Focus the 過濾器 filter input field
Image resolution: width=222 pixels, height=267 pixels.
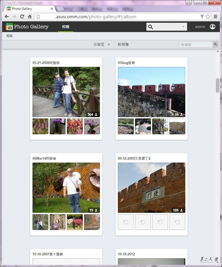pos(196,45)
